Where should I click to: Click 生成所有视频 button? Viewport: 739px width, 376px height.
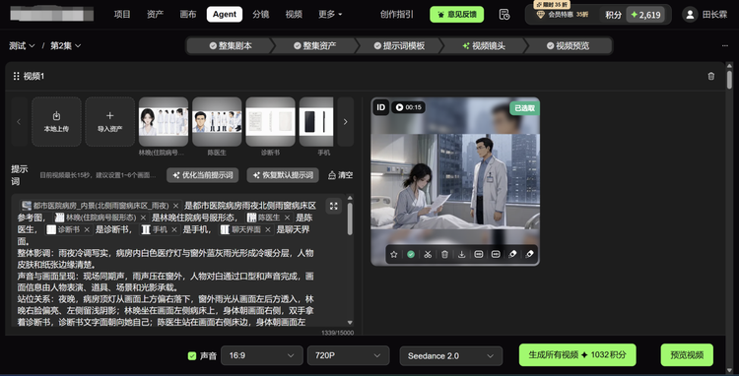[577, 354]
